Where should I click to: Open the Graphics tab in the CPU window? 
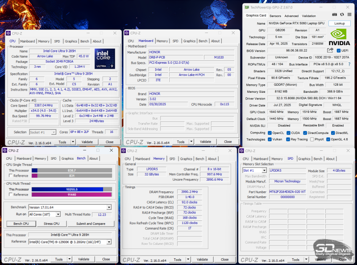click(x=71, y=41)
